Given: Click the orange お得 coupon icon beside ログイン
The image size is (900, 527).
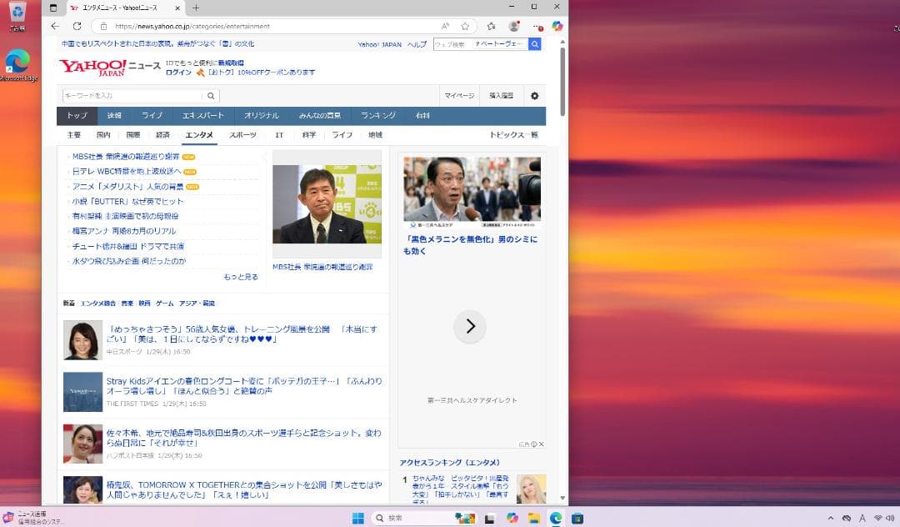Looking at the screenshot, I should point(200,72).
